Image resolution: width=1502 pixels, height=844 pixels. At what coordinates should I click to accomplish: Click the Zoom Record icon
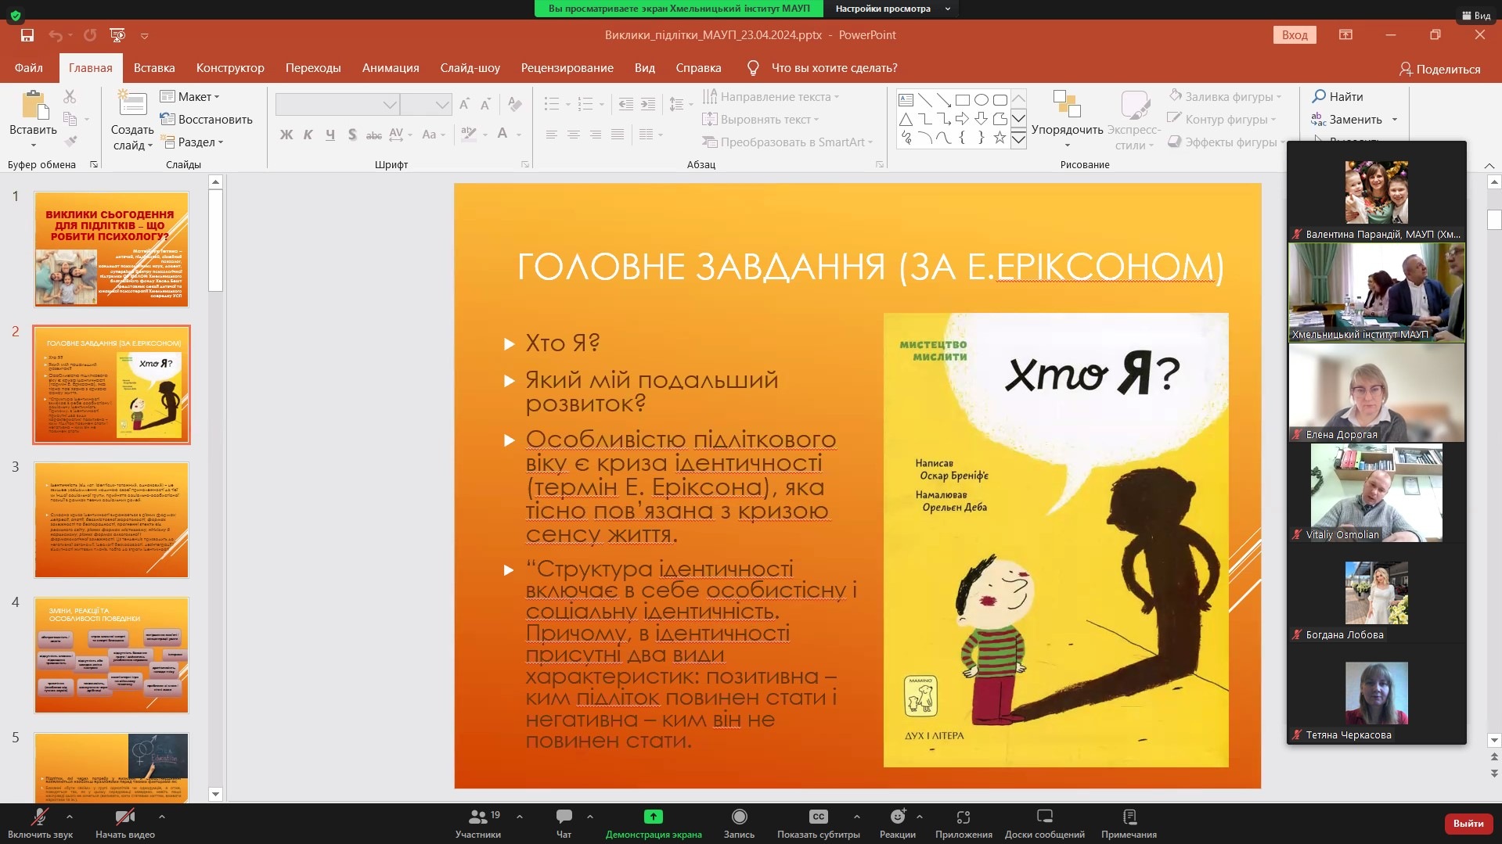pos(739,817)
